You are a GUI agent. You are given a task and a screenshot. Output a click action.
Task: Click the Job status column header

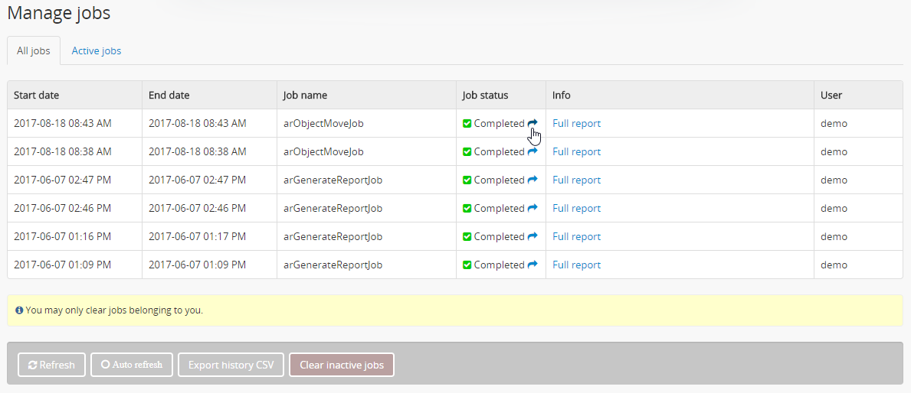coord(485,95)
